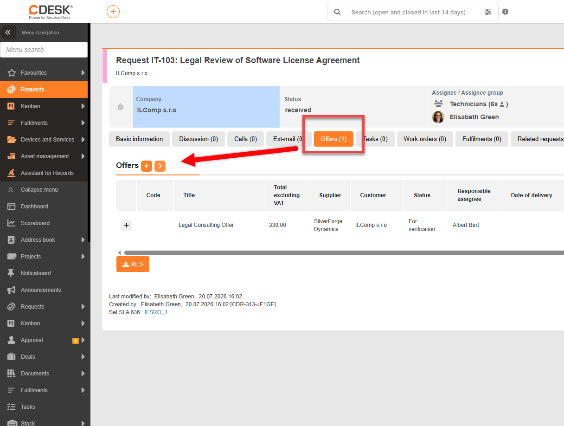Add new offer with orange plus icon
The width and height of the screenshot is (564, 426).
click(x=147, y=166)
